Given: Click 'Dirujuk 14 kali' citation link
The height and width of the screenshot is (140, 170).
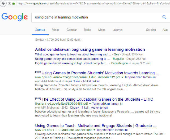Looking at the screenshot, I should pos(79,108).
